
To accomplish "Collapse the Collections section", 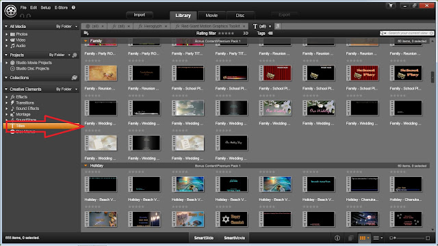I will click(x=6, y=77).
